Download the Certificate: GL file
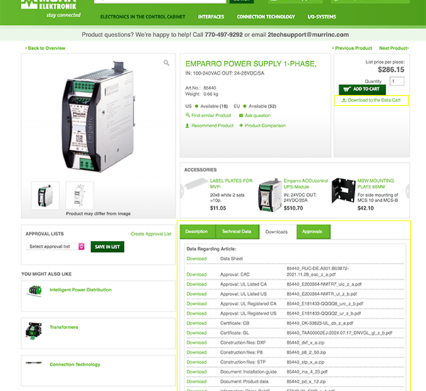 coord(197,333)
